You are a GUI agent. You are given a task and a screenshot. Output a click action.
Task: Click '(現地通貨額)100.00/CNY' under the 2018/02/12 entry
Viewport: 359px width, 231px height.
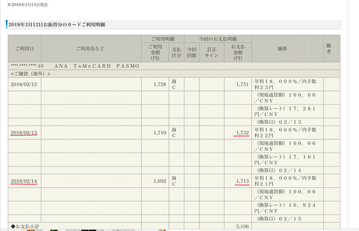285,98
